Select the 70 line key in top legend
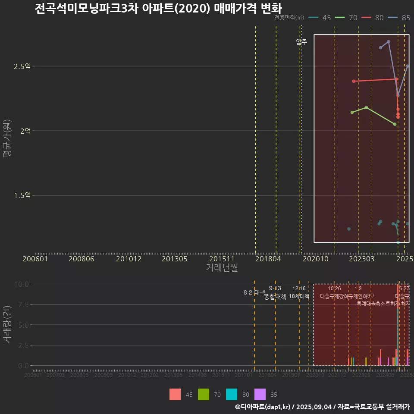 [340, 17]
